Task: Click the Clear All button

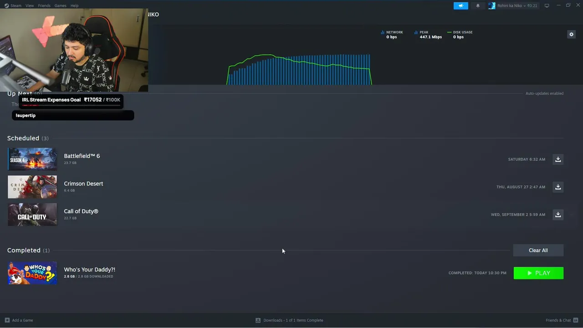Action: click(538, 250)
